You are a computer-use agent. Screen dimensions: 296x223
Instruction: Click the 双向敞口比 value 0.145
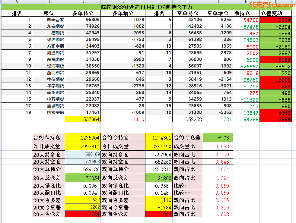point(159,193)
